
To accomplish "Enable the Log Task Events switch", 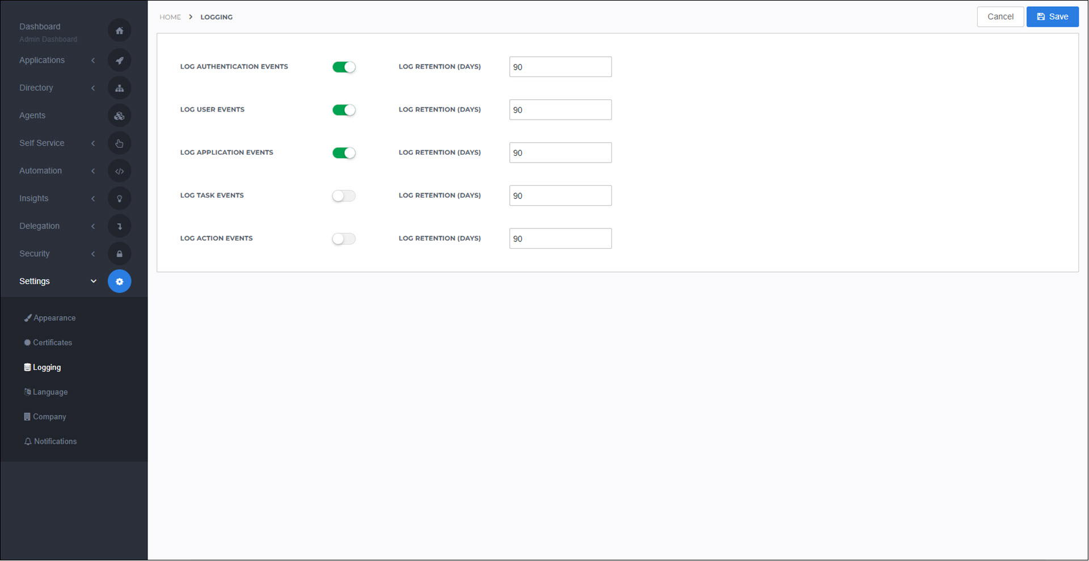I will [x=344, y=196].
